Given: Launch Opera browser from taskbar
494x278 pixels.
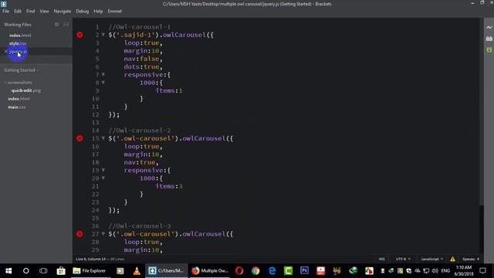Looking at the screenshot, I should 239,271.
